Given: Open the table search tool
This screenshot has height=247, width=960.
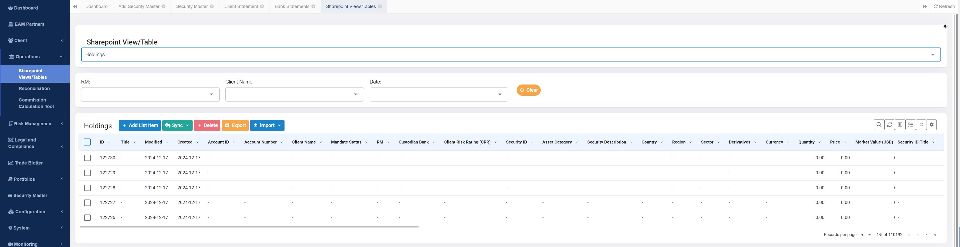Looking at the screenshot, I should pyautogui.click(x=879, y=125).
